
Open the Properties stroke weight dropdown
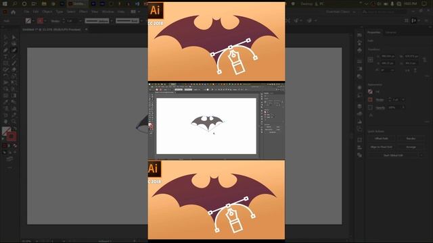[403, 100]
